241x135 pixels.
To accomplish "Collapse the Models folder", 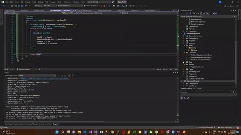I will (x=184, y=64).
